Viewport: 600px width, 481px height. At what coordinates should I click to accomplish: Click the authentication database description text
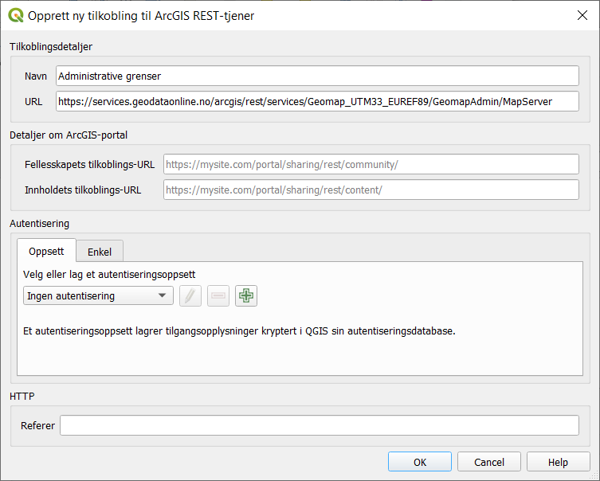coord(239,330)
